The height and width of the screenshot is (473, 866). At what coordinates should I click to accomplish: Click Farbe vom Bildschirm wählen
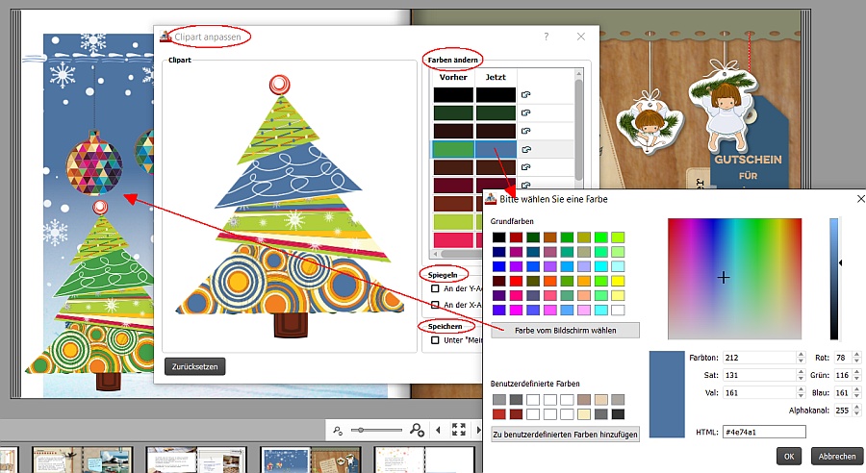pos(566,331)
